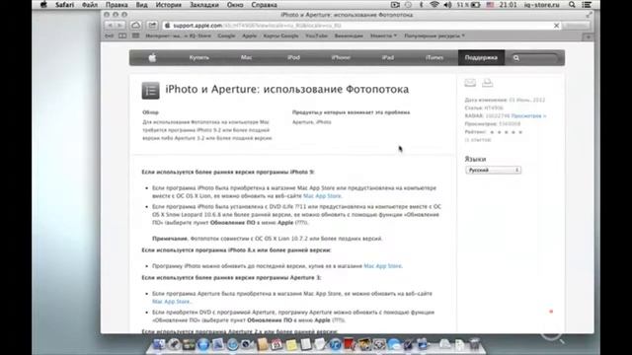Open the Reading List glasses icon

[109, 35]
